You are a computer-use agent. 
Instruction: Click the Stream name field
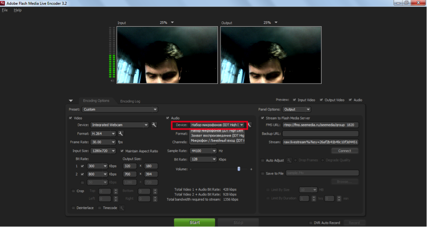click(320, 142)
